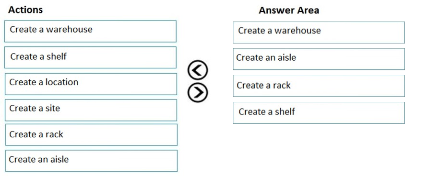Click the left-pointing arrow circle icon
Screen dimensions: 439x176
click(x=198, y=70)
